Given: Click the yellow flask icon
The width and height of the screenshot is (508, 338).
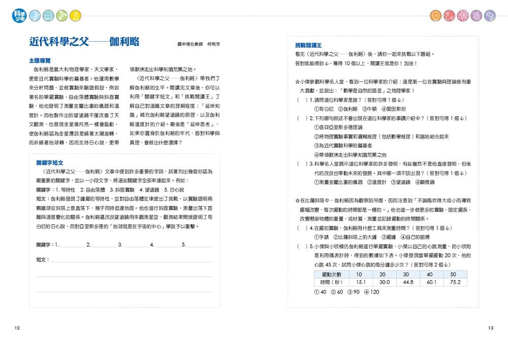Looking at the screenshot, I should pyautogui.click(x=76, y=16).
